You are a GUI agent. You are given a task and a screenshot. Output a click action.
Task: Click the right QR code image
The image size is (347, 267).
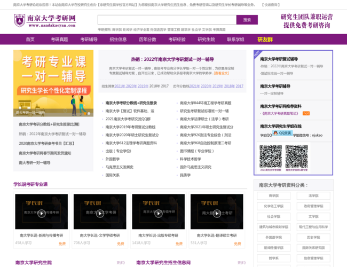(296, 156)
